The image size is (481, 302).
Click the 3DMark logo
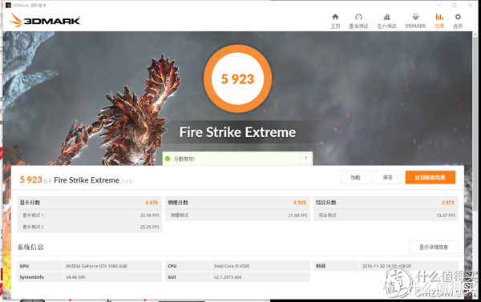coord(45,20)
